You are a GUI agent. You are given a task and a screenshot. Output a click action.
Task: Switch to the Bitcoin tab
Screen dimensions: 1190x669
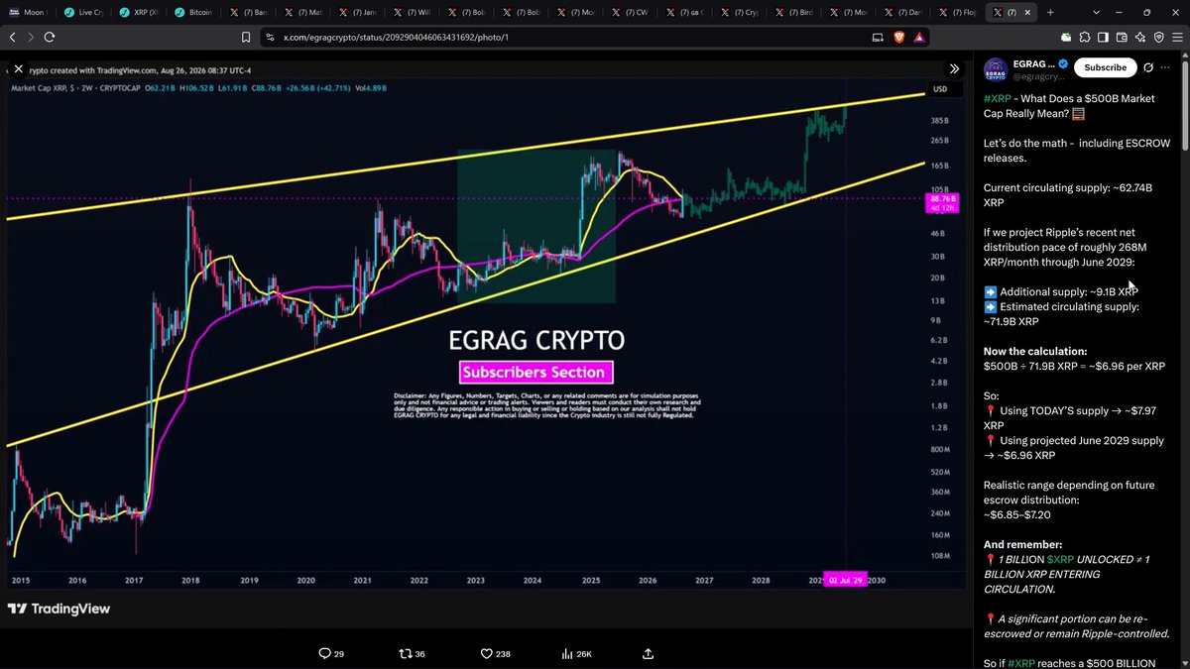pyautogui.click(x=193, y=12)
